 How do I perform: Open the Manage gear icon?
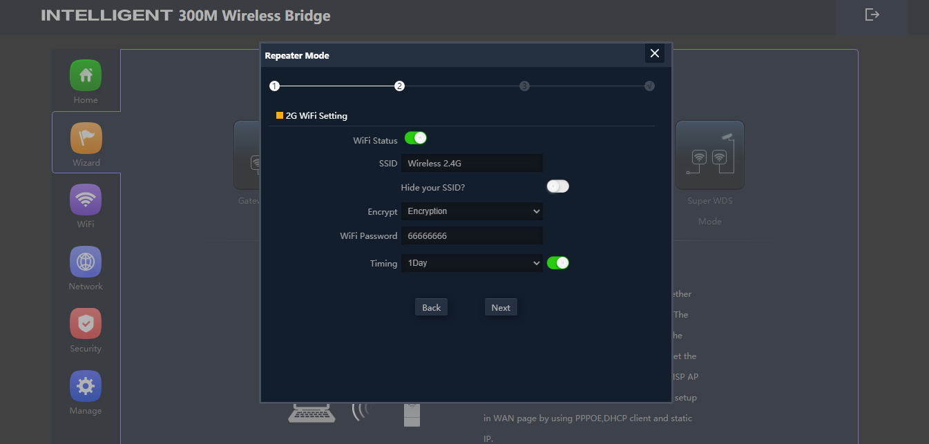tap(86, 386)
